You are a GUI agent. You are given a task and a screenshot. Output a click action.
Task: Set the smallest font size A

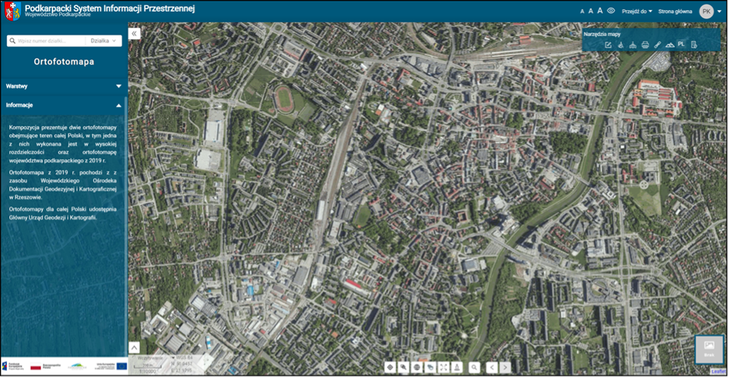[x=582, y=12]
